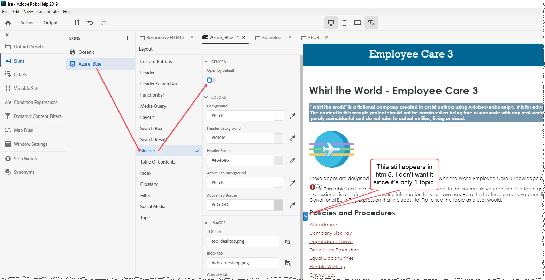Undo the last change
The width and height of the screenshot is (545, 280).
tap(90, 23)
